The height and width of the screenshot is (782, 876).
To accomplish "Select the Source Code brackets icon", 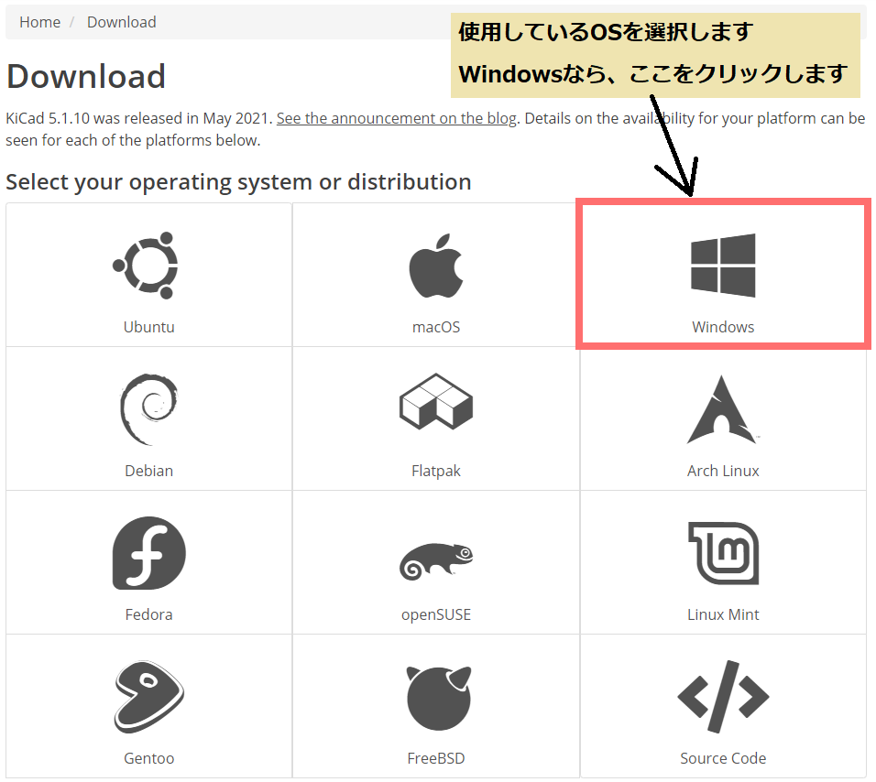I will click(724, 697).
